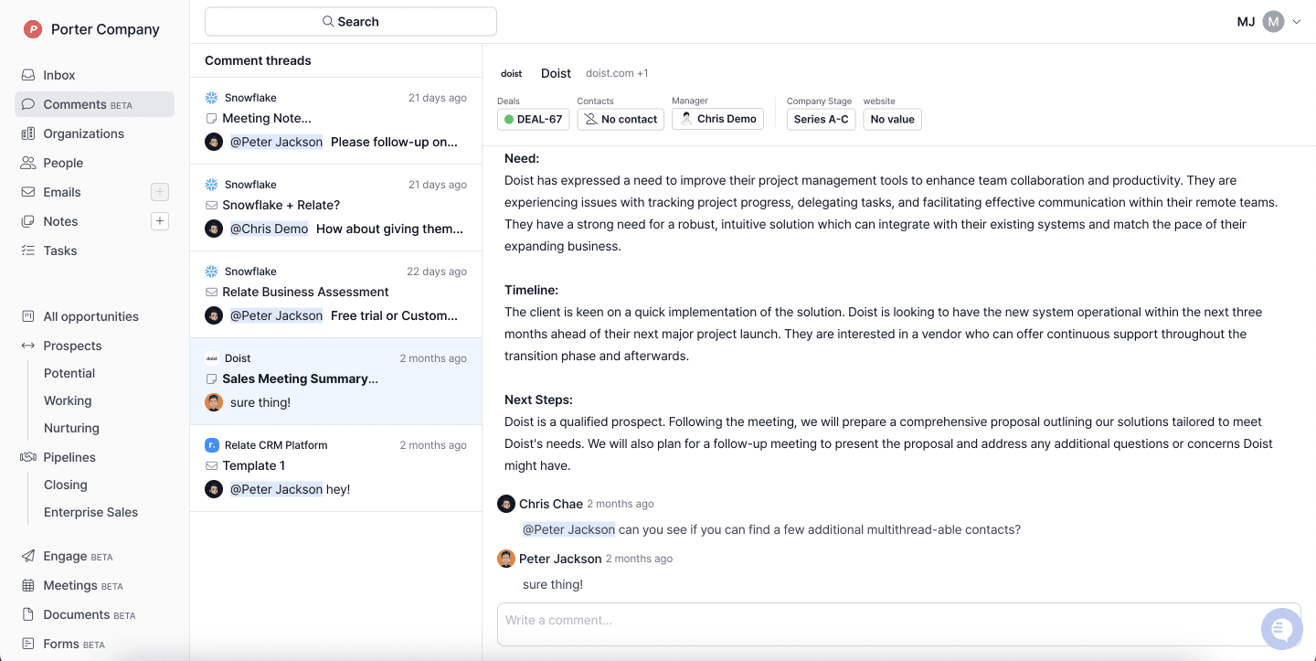The width and height of the screenshot is (1316, 661).
Task: Open the chat support bubble
Action: click(x=1281, y=629)
